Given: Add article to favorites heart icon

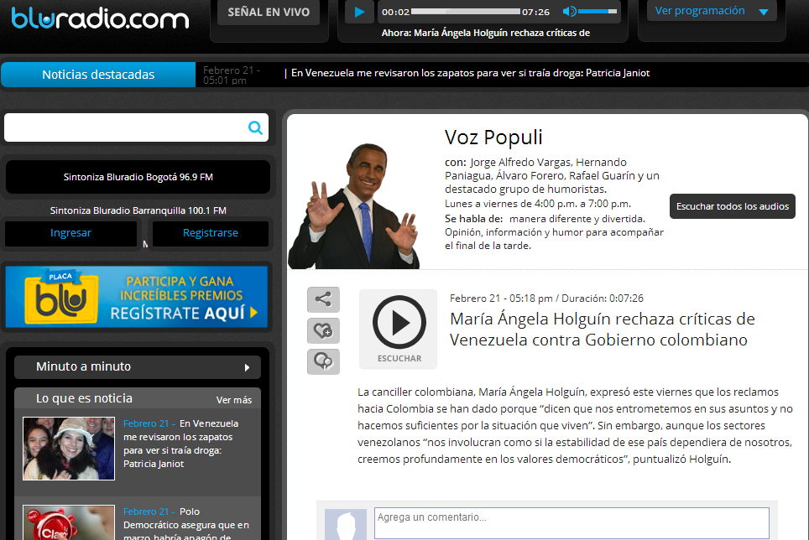Looking at the screenshot, I should 323,330.
